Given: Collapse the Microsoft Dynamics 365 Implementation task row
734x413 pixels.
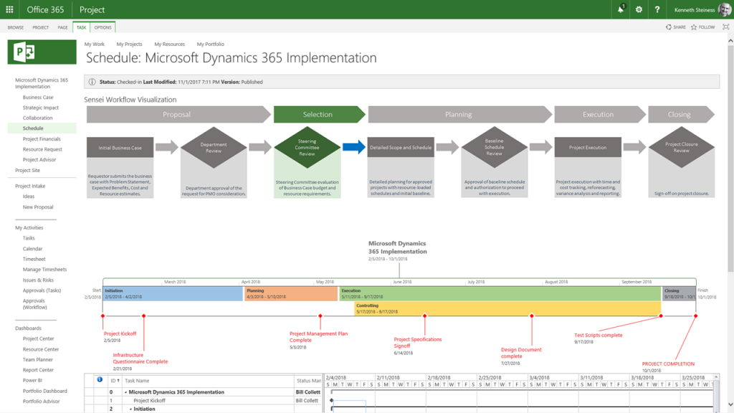Looking at the screenshot, I should 125,392.
